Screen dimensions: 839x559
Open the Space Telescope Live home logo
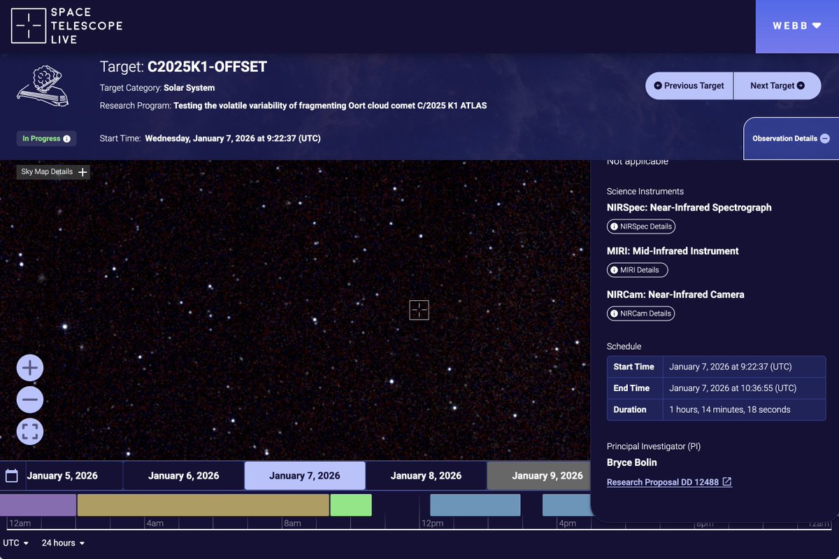(67, 26)
